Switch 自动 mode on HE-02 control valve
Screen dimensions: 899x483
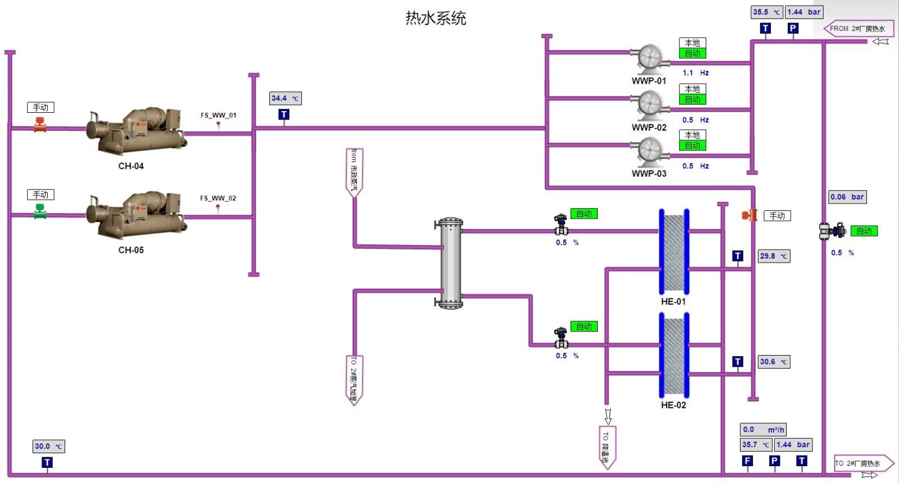(x=584, y=326)
